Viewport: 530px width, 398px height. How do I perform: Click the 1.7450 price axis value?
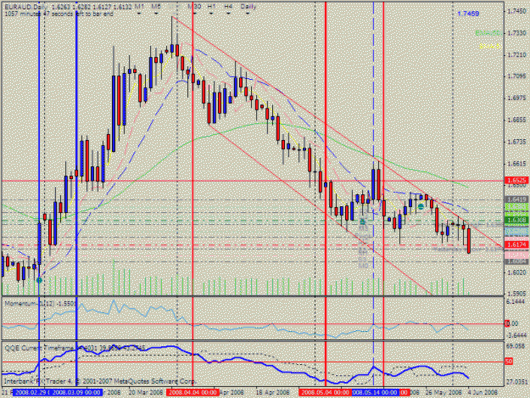pos(517,11)
